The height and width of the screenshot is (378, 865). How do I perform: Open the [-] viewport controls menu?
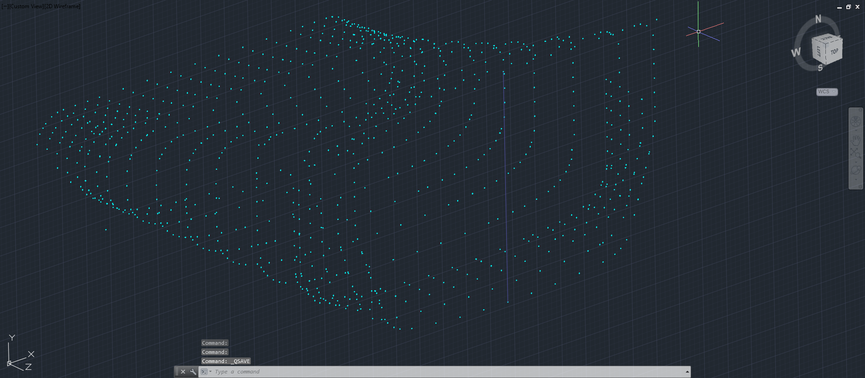5,6
